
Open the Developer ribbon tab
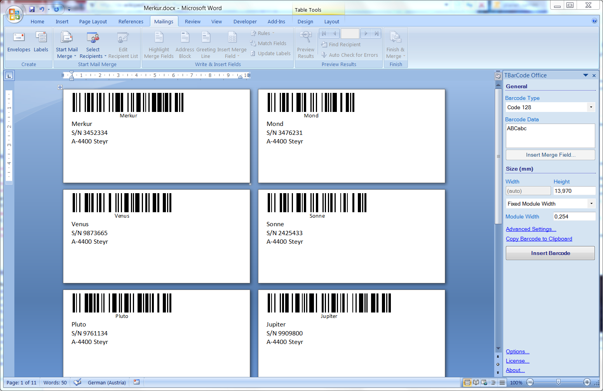pyautogui.click(x=245, y=22)
